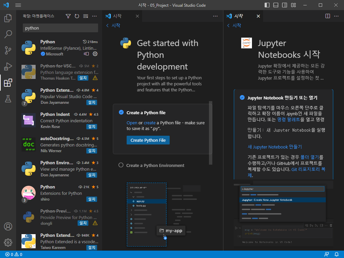Click 'Get started with Python development' heading

tap(168, 55)
